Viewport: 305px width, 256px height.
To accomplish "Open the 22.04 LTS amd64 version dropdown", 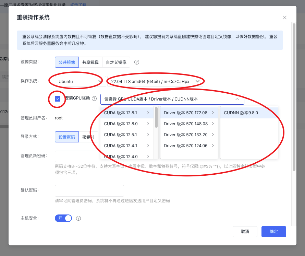I will [x=155, y=81].
